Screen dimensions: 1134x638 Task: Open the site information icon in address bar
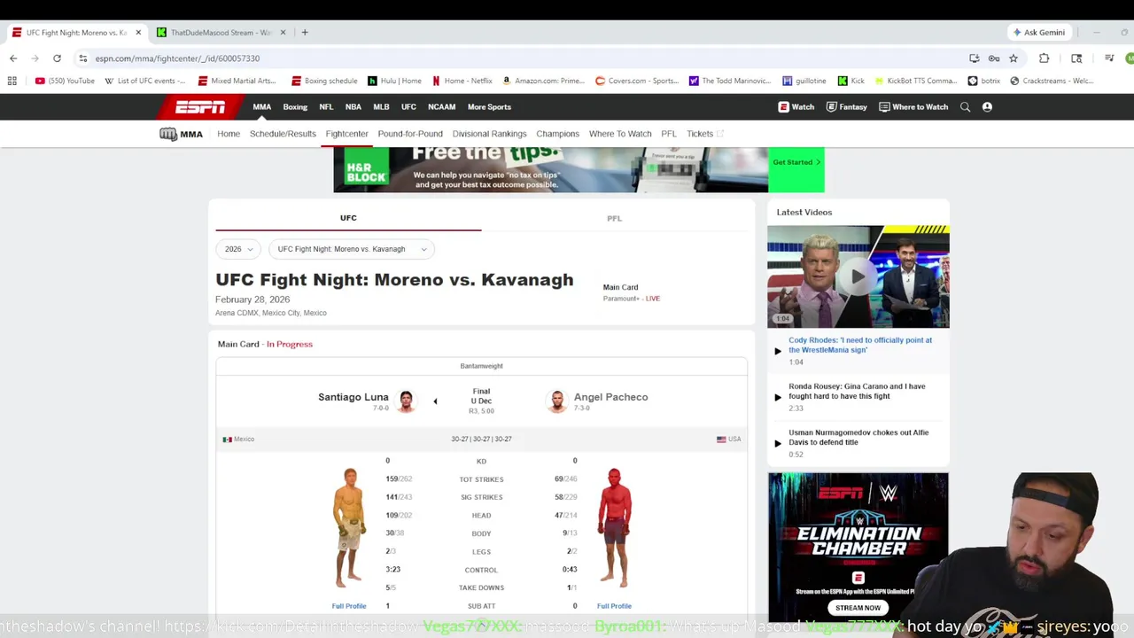tap(82, 58)
